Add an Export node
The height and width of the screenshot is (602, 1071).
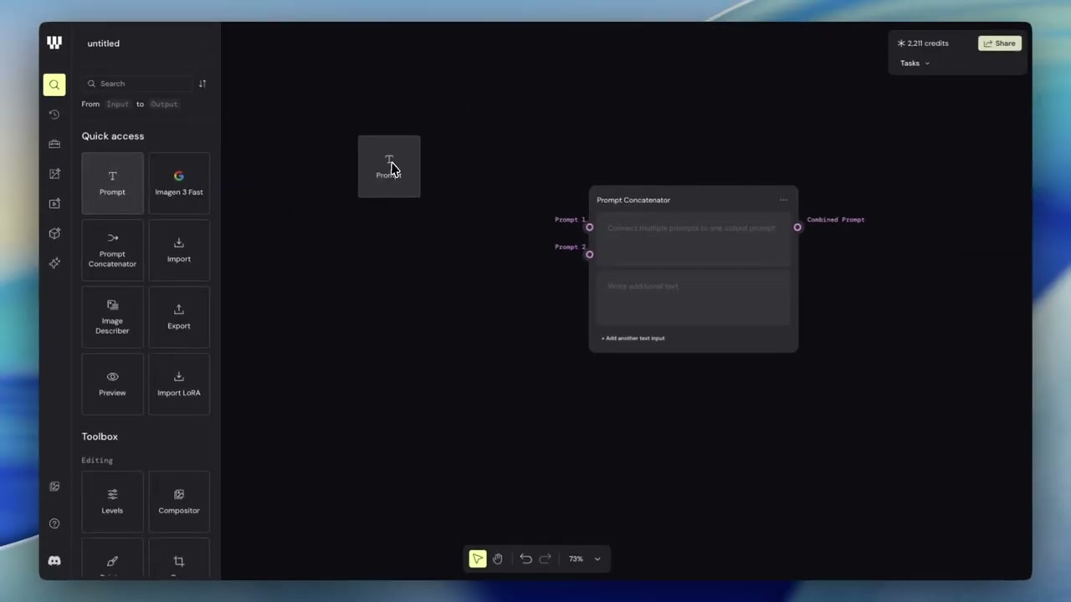click(x=179, y=317)
